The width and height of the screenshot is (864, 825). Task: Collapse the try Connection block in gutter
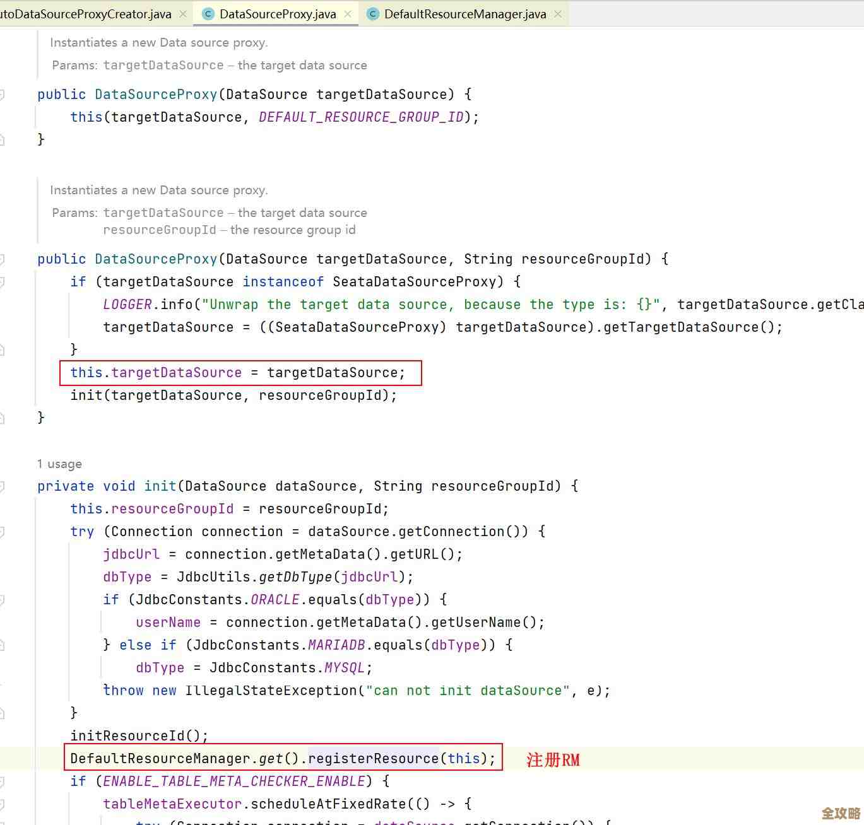(x=2, y=532)
